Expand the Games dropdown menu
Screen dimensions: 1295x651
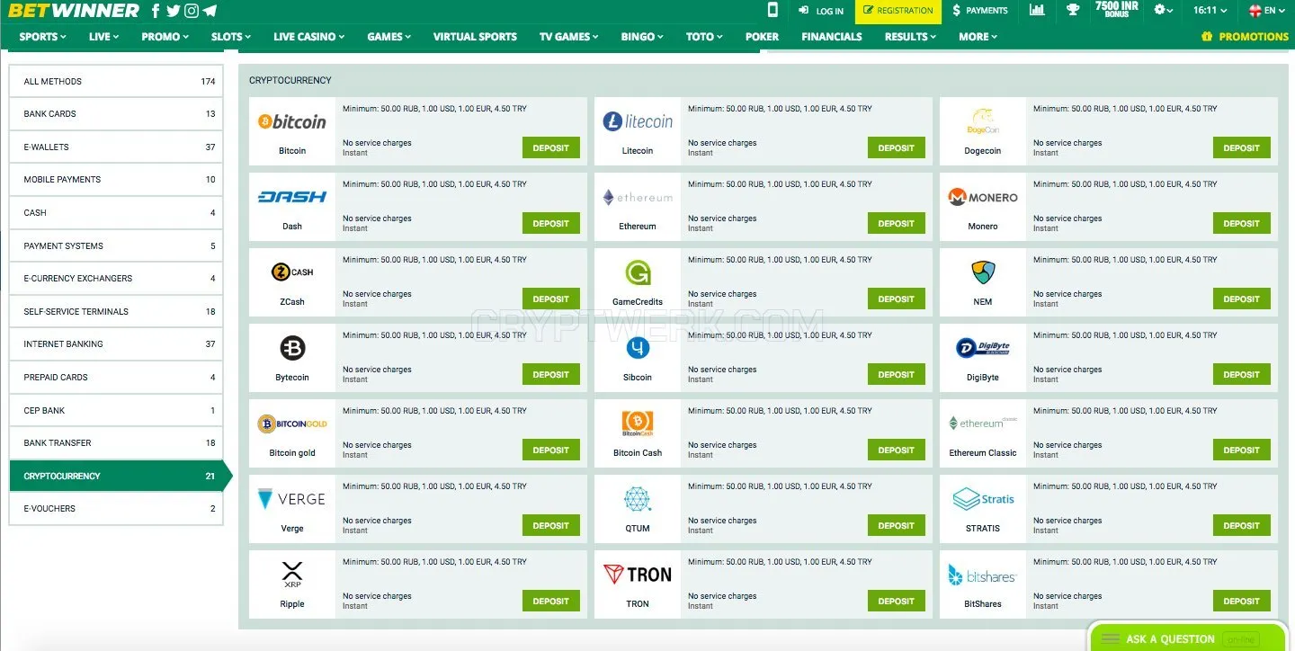(389, 37)
